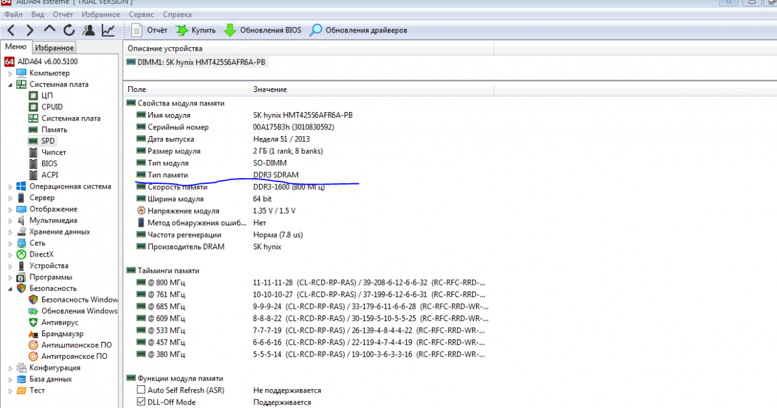This screenshot has width=777, height=408.
Task: Collapse the Системная плата tree node
Action: [x=10, y=84]
